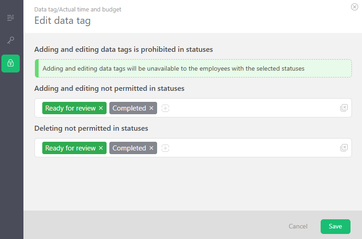Image resolution: width=362 pixels, height=239 pixels.
Task: Remove Ready for review from deleting statuses
Action: click(x=101, y=148)
